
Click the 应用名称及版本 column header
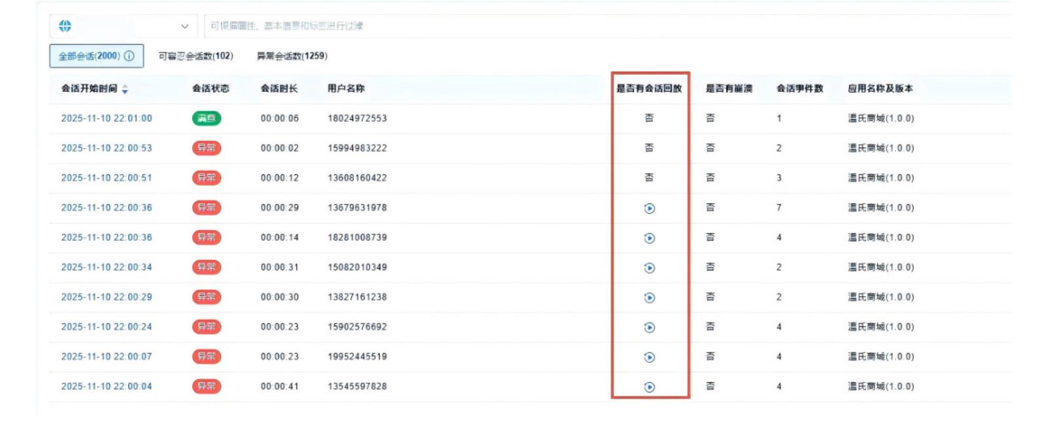click(880, 88)
